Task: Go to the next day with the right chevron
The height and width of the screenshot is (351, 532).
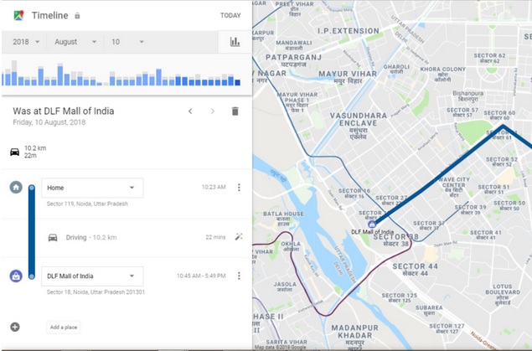Action: (213, 111)
